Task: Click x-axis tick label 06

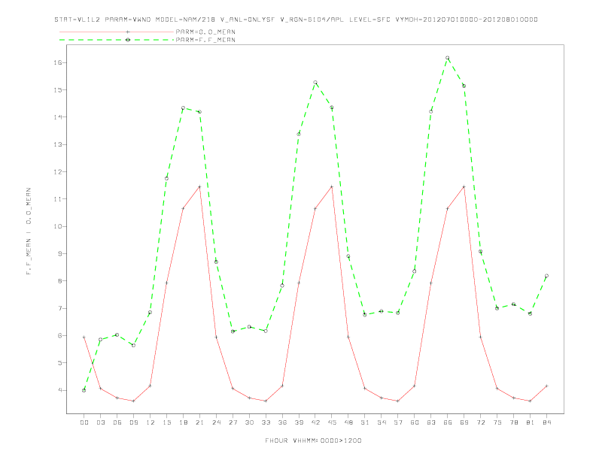Action: point(117,422)
